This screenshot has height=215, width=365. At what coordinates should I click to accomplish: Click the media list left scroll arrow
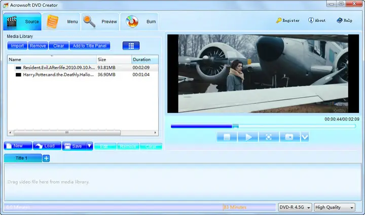click(x=10, y=133)
